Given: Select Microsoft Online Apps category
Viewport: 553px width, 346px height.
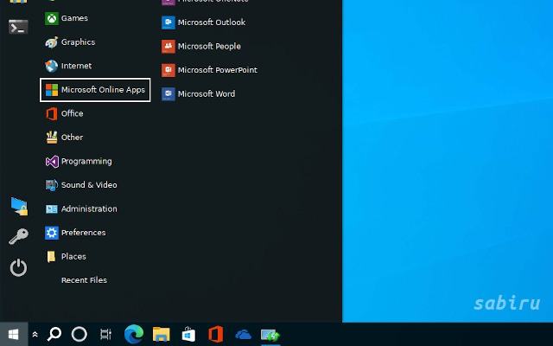Looking at the screenshot, I should click(x=95, y=90).
